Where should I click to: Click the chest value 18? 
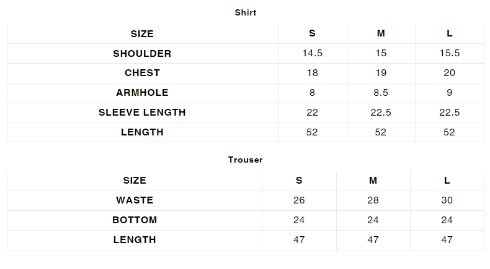pyautogui.click(x=312, y=73)
